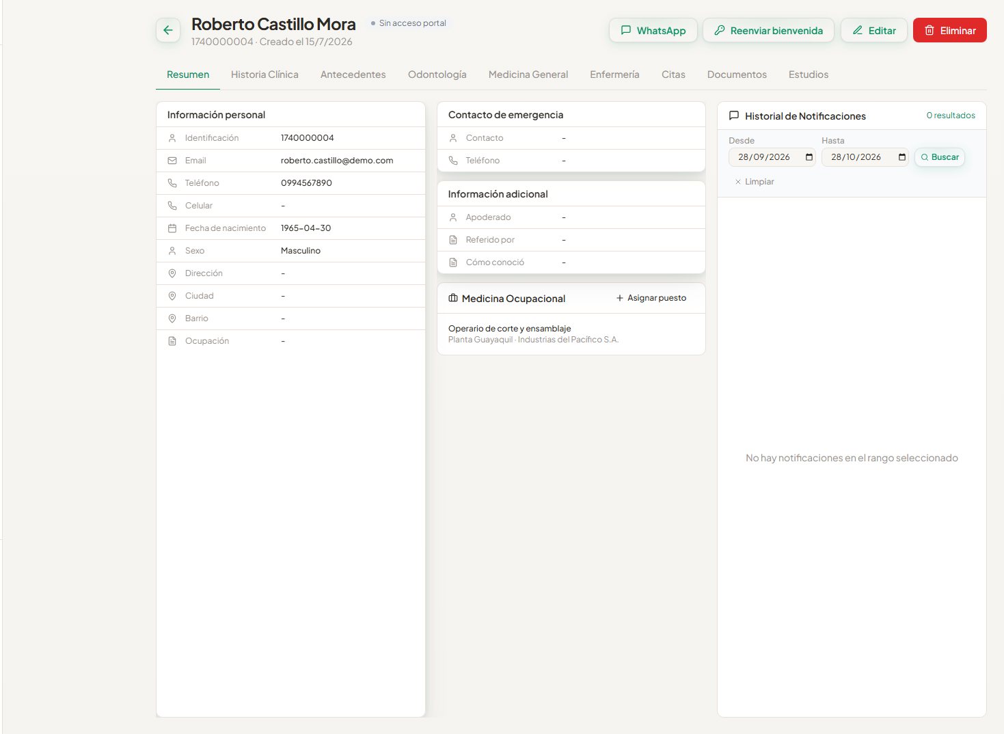Click the phone number 0994567890
This screenshot has width=1004, height=734.
pos(306,183)
